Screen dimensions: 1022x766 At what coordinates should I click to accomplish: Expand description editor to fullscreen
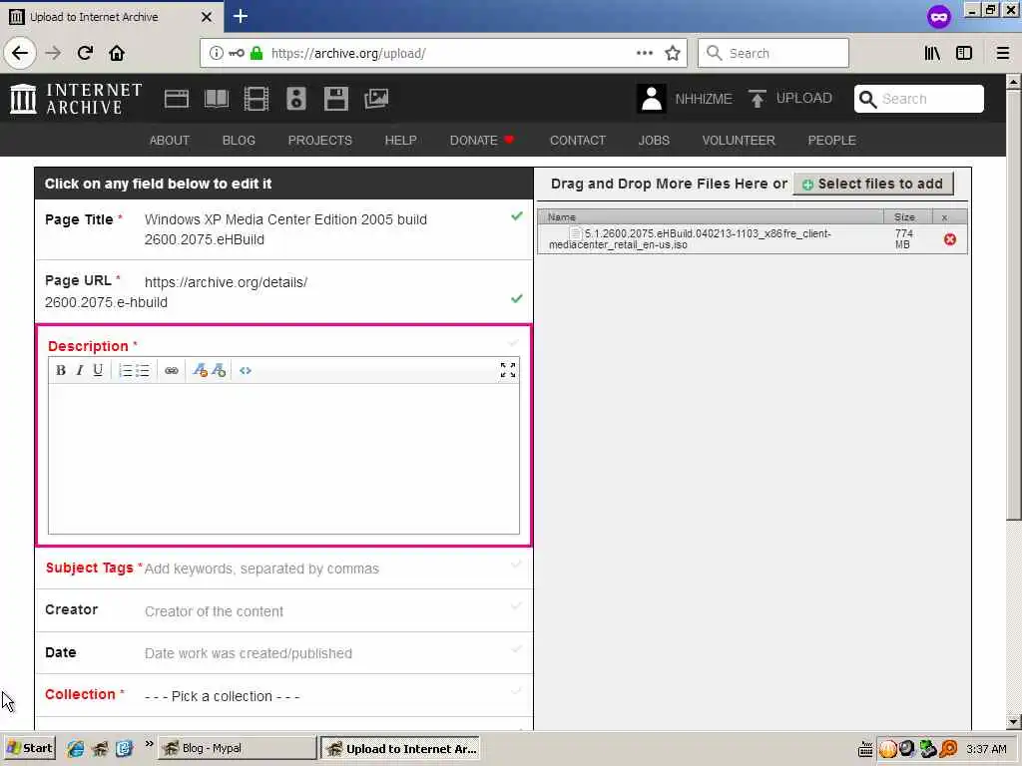[508, 370]
